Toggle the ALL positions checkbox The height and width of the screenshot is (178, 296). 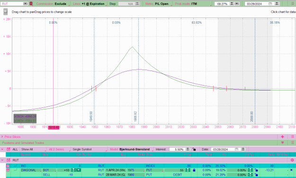pos(9,149)
